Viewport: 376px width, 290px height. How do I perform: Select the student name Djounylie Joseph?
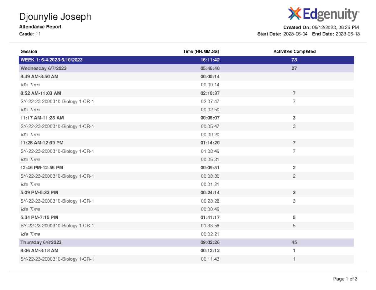(55, 17)
